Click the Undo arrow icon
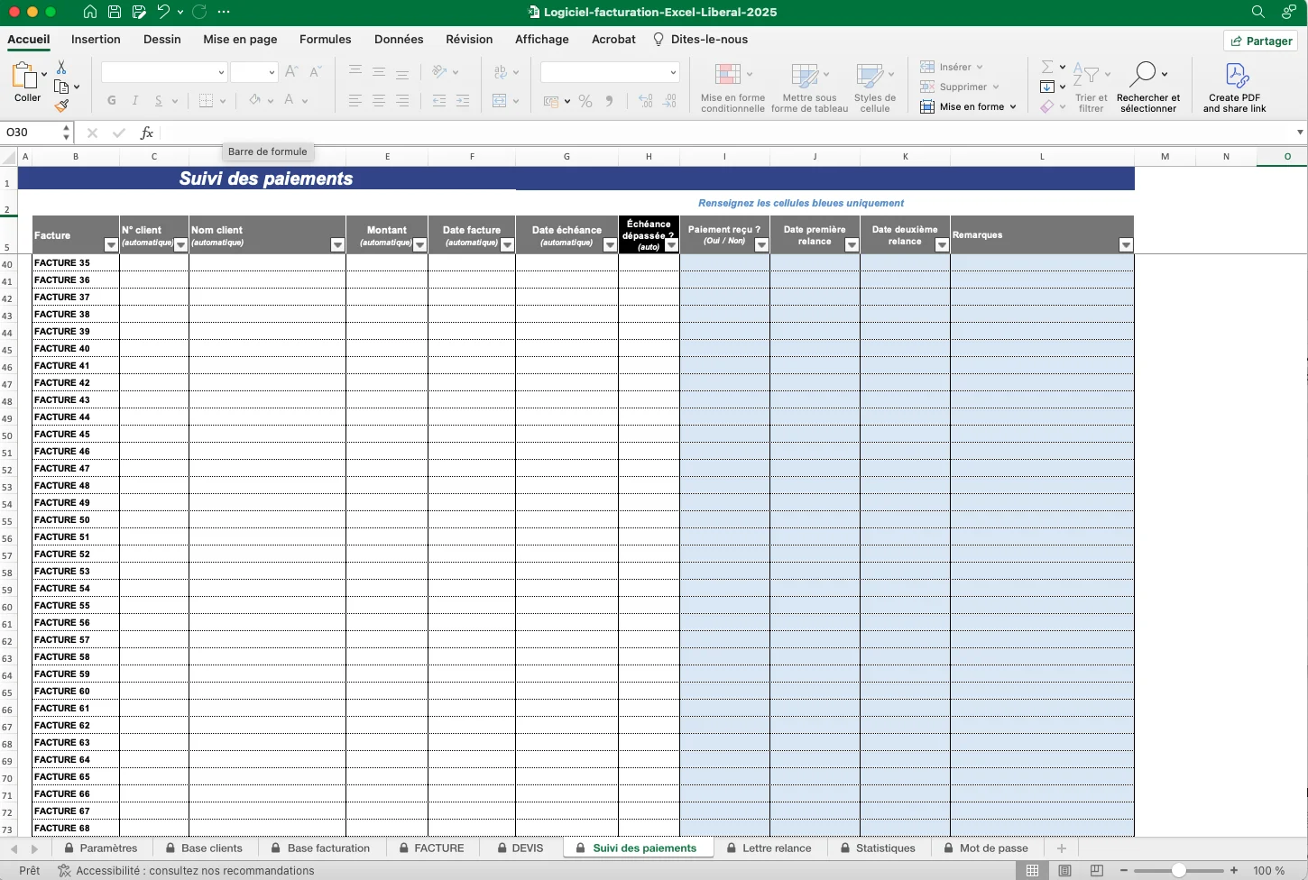Screen dimensions: 1308x880 pos(163,12)
